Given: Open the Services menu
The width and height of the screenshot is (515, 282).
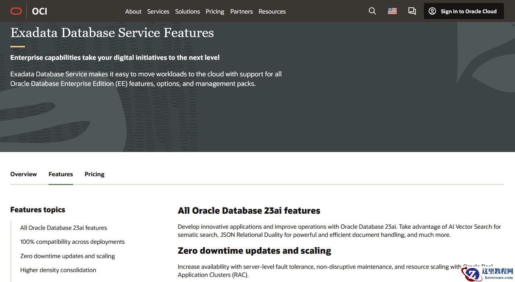Looking at the screenshot, I should click(x=158, y=11).
